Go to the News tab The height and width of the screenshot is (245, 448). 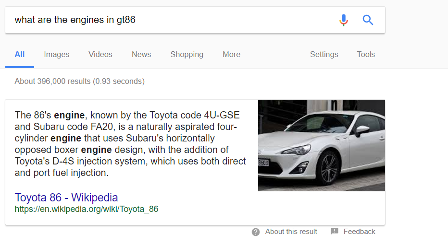(x=141, y=55)
